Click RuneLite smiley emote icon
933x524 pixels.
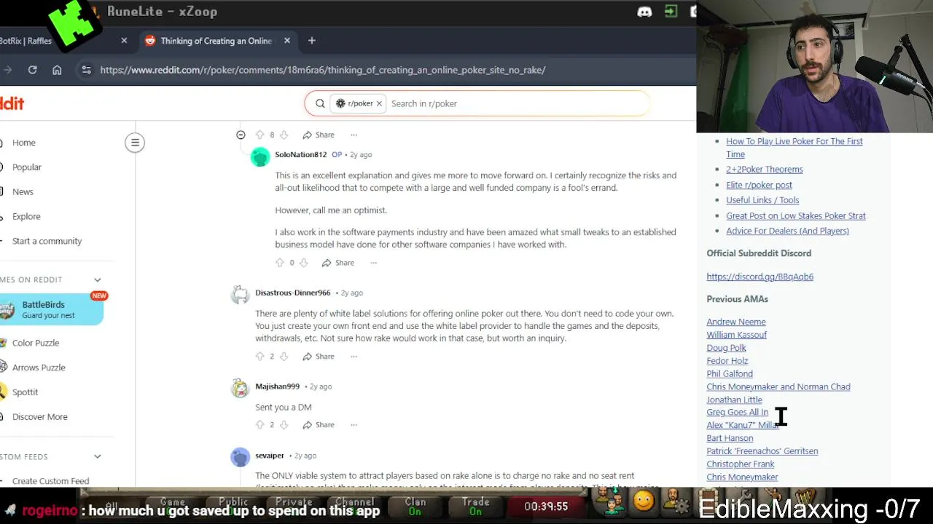(x=643, y=501)
